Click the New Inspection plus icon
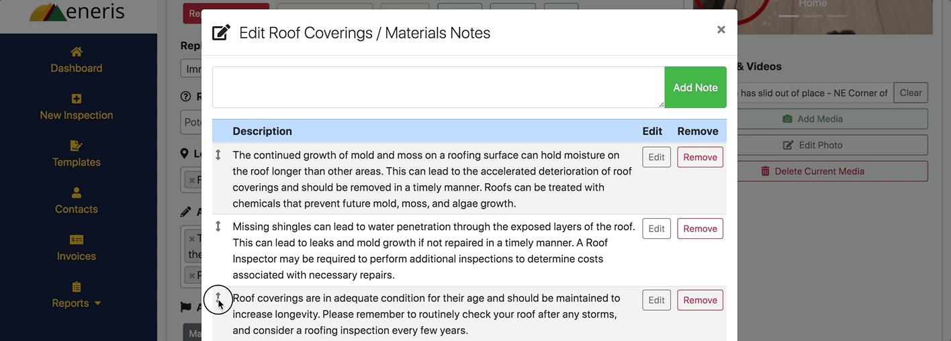 click(77, 99)
